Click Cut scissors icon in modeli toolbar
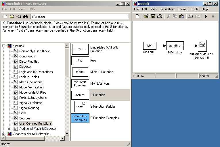Image resolution: width=220 pixels, height=147 pixels. (169, 16)
